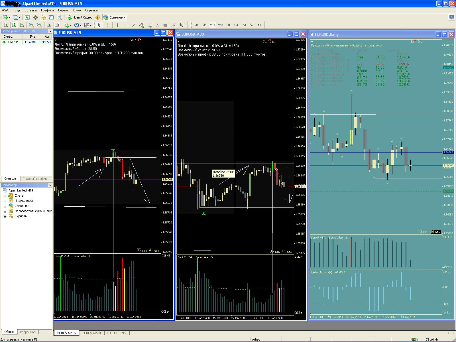Open the chart templates dropdown
The width and height of the screenshot is (456, 342).
(x=88, y=25)
